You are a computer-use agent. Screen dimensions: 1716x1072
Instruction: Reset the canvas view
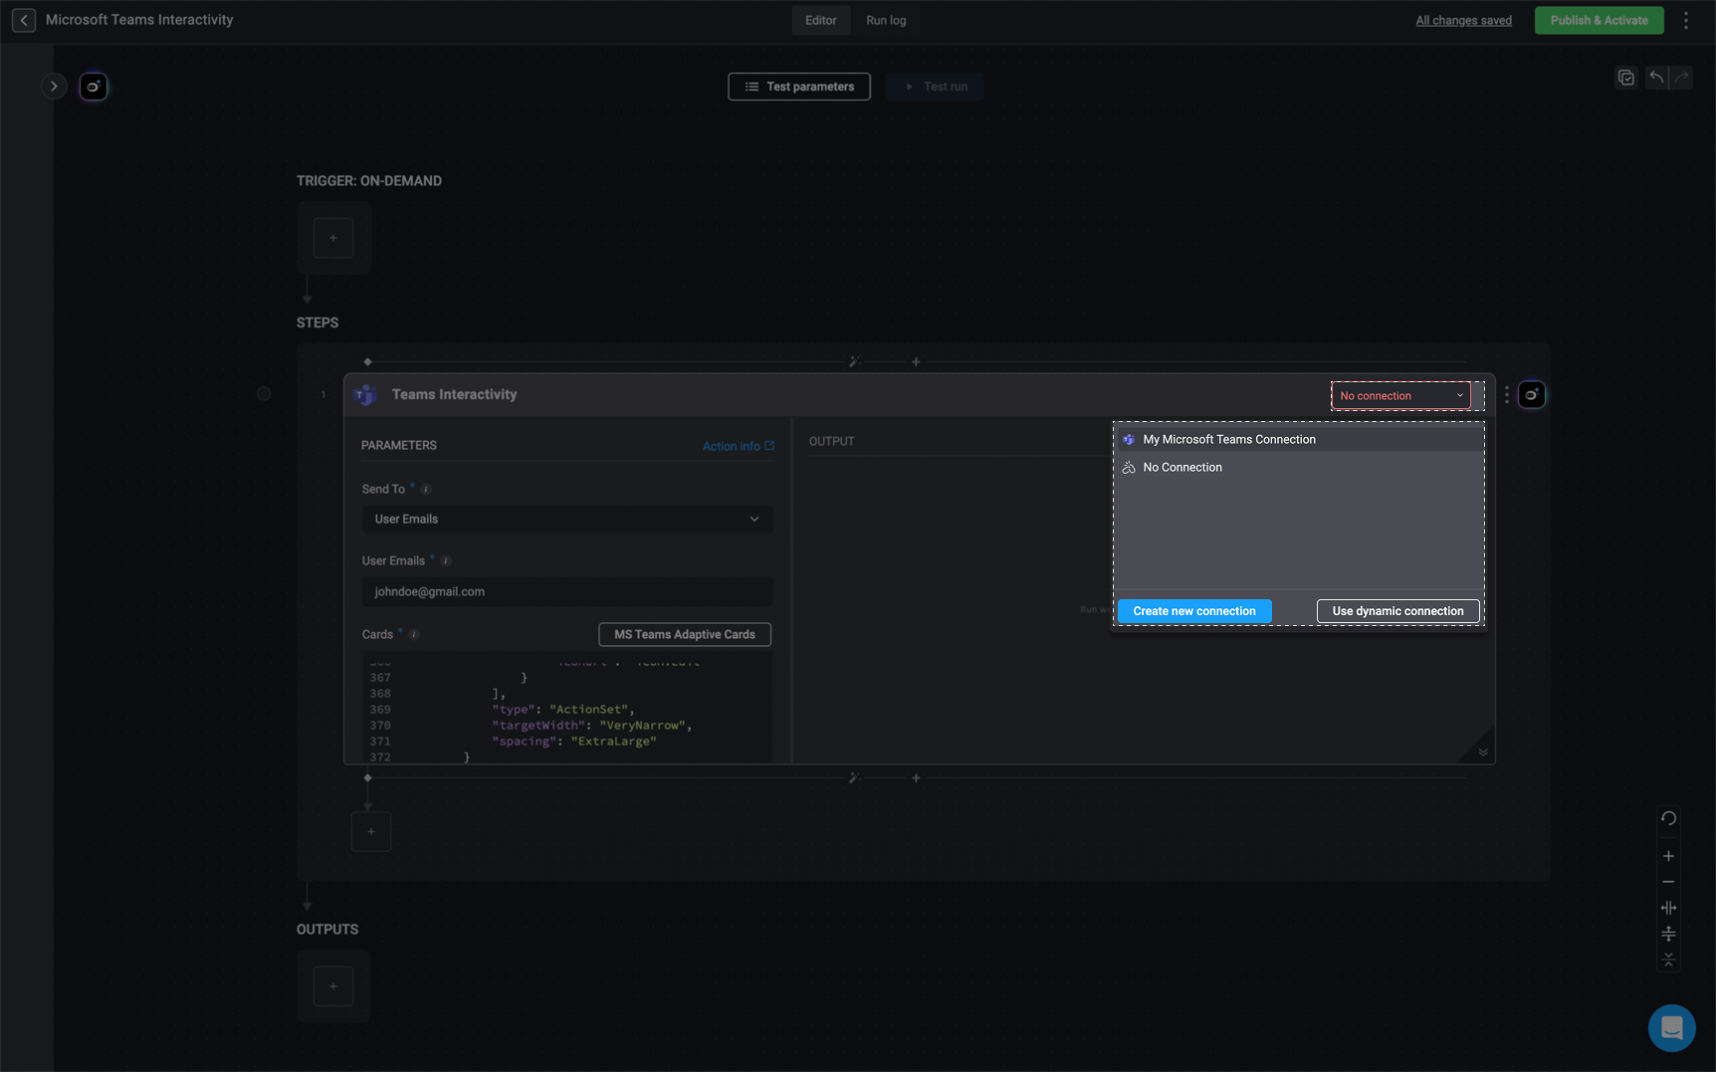pos(1668,818)
